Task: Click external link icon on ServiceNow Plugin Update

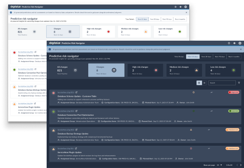Action: click(76, 149)
